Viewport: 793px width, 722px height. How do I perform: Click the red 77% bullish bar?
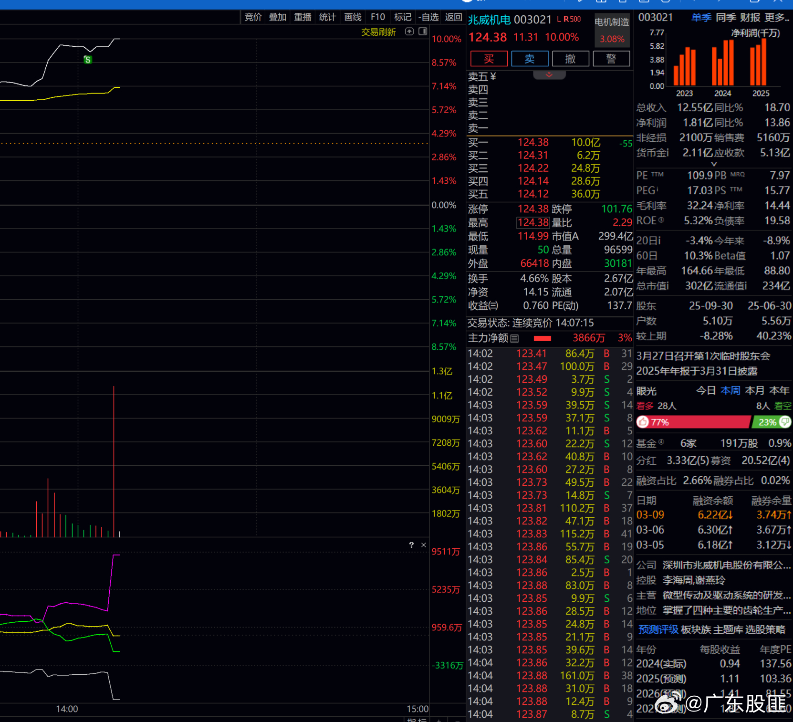(x=693, y=422)
